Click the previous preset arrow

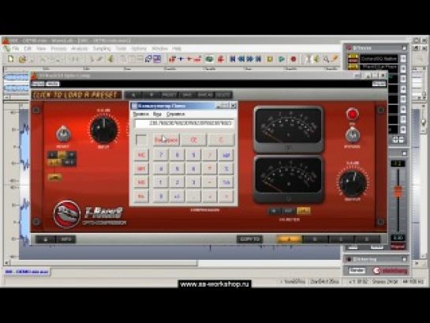tap(133, 95)
